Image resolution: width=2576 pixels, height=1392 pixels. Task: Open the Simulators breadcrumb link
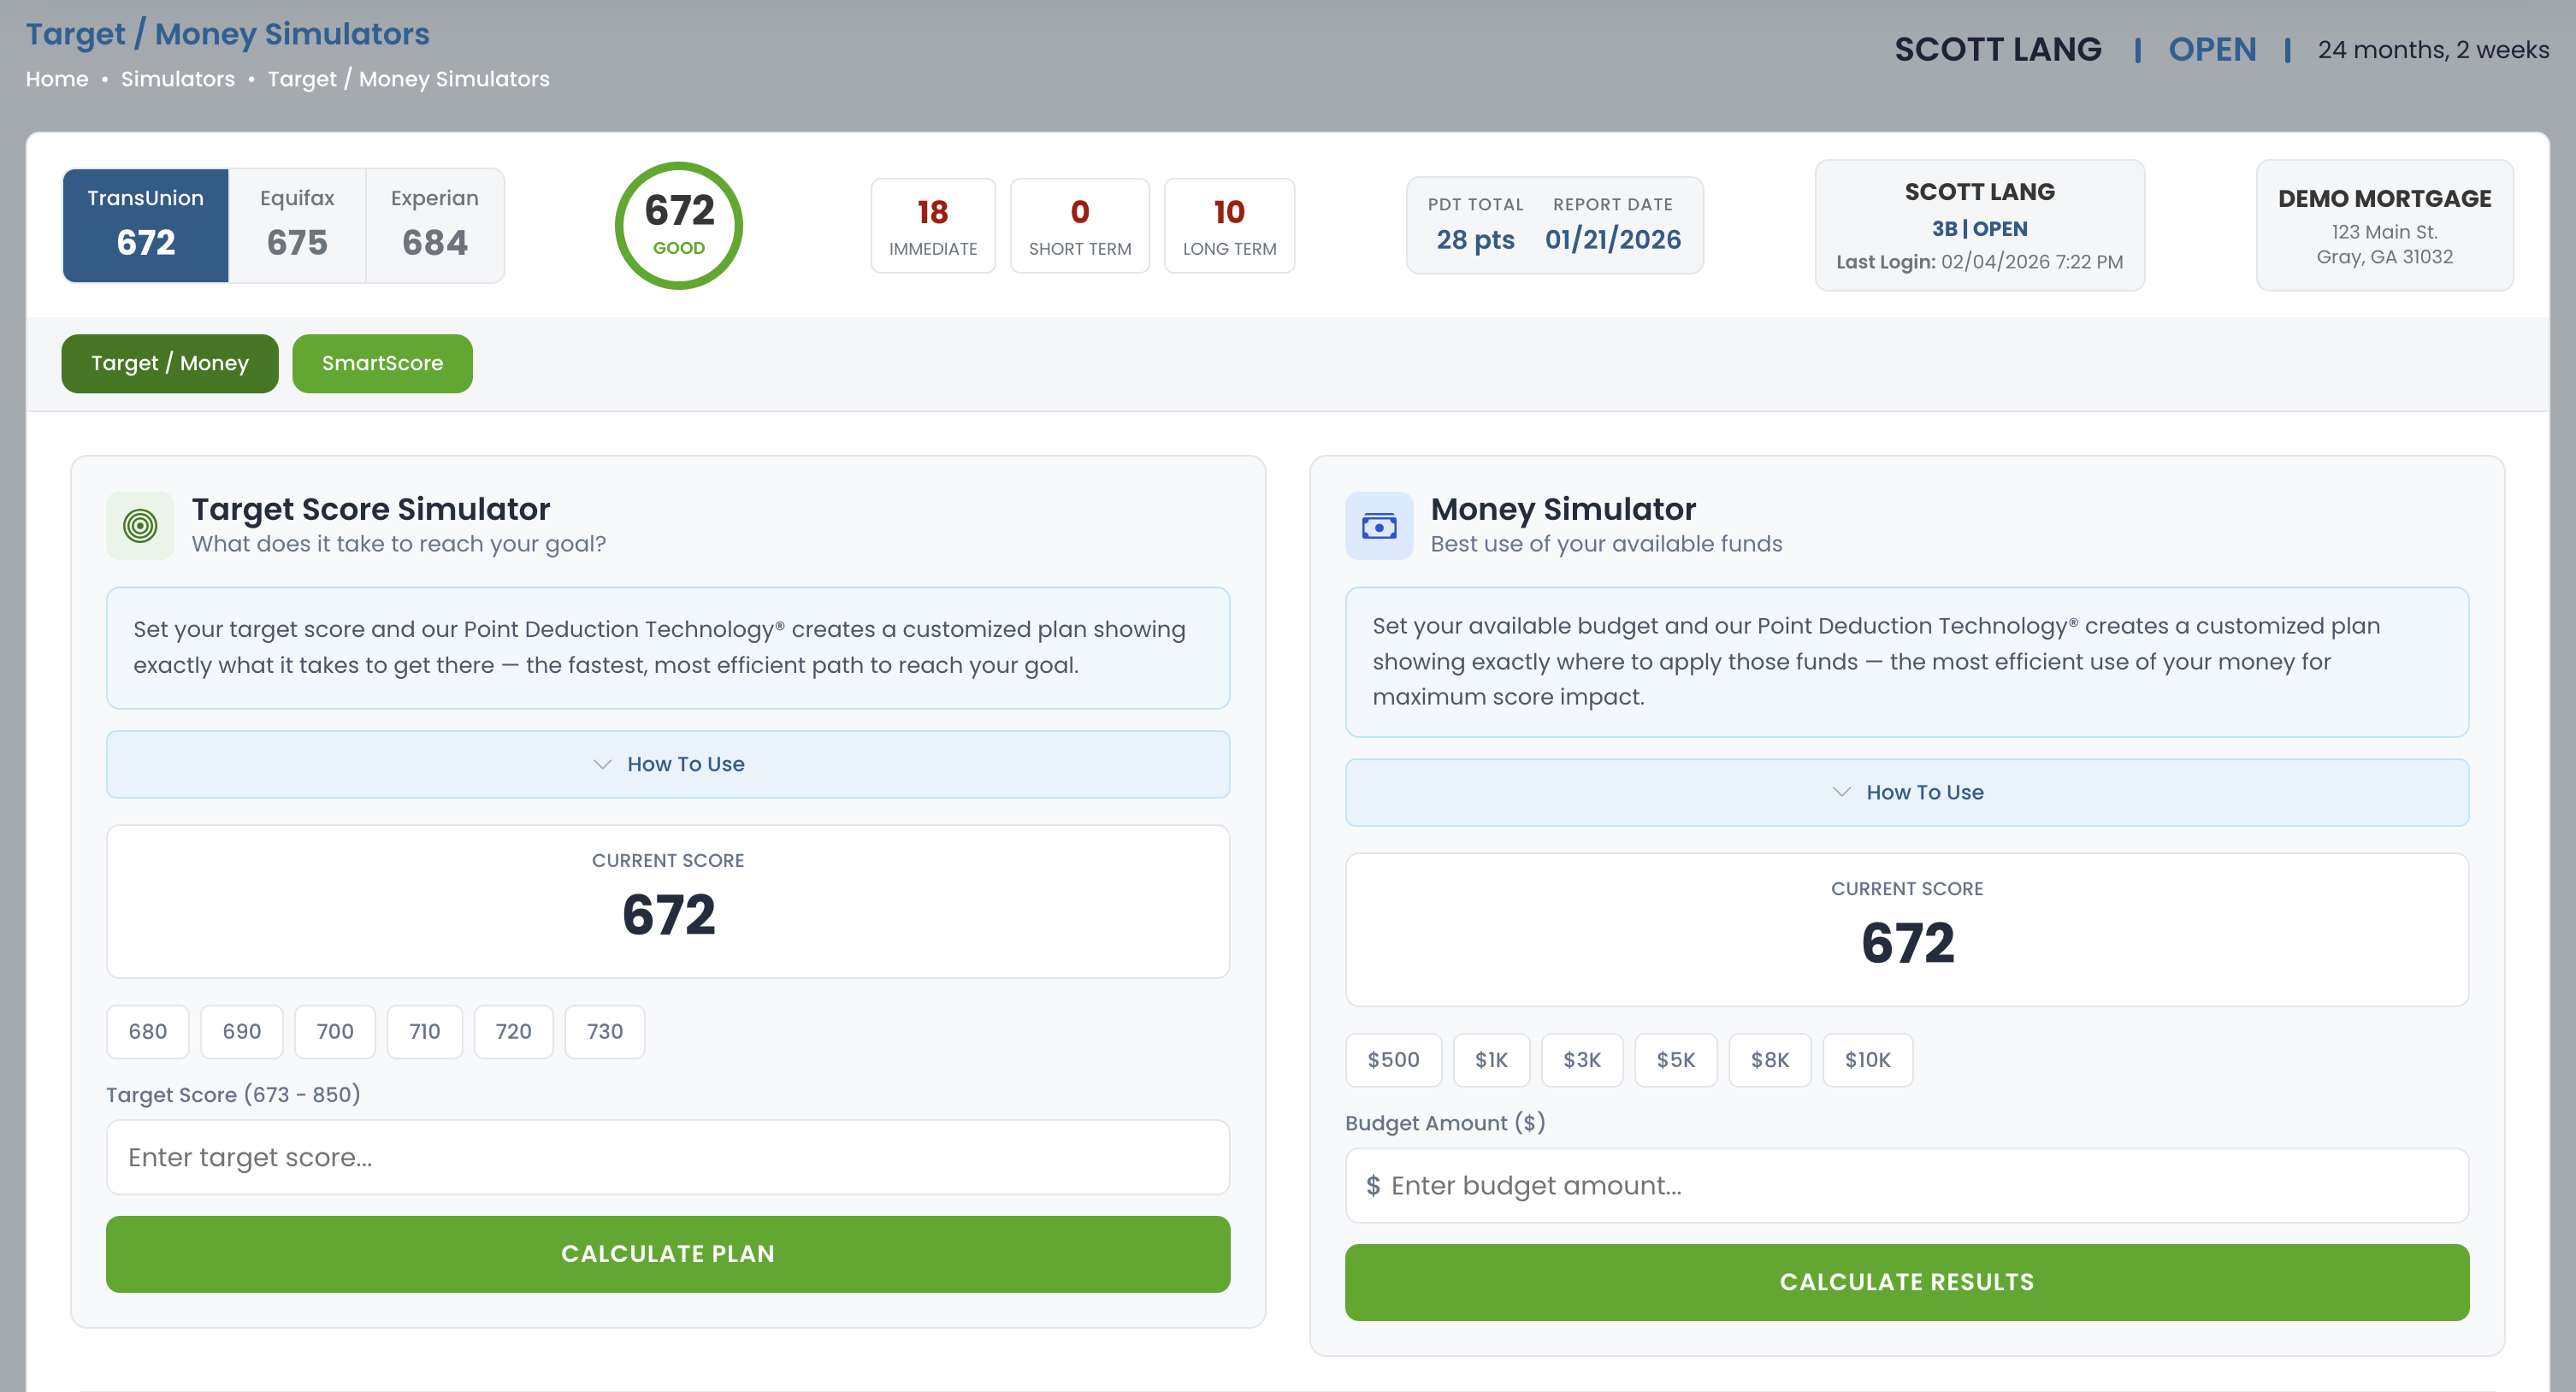178,79
